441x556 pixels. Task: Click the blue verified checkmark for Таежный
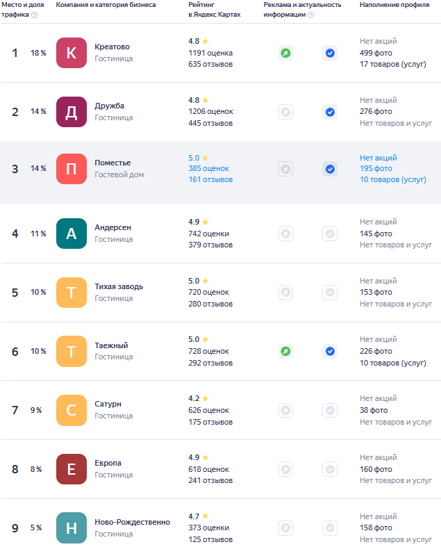330,352
